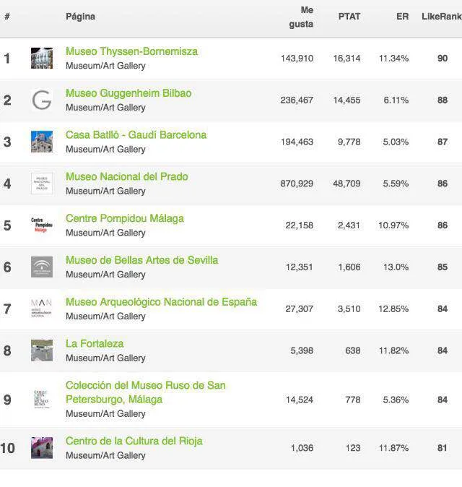Click the Museo Nacional del Prado logo

coord(42,184)
